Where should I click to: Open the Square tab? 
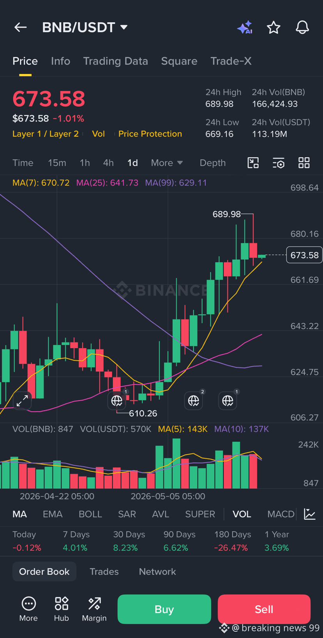[179, 61]
